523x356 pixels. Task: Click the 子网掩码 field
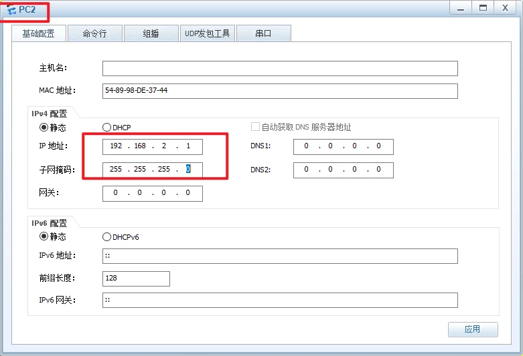(x=152, y=170)
